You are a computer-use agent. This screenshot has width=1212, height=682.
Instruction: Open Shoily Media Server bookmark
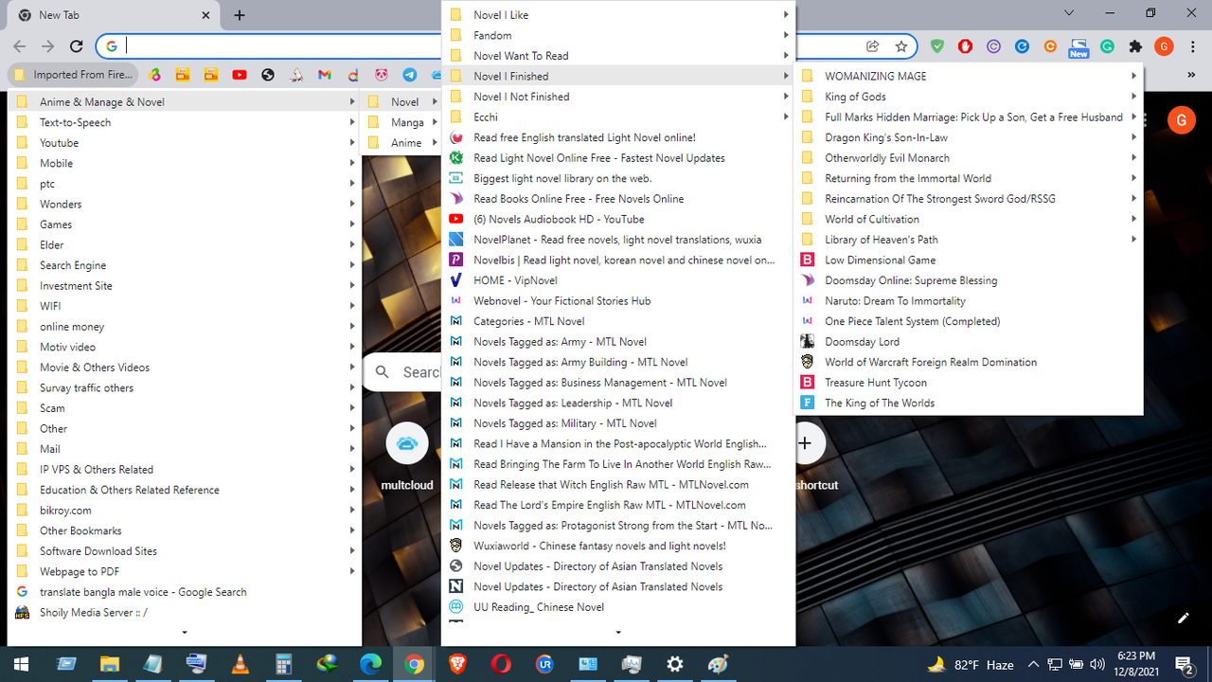185,613
